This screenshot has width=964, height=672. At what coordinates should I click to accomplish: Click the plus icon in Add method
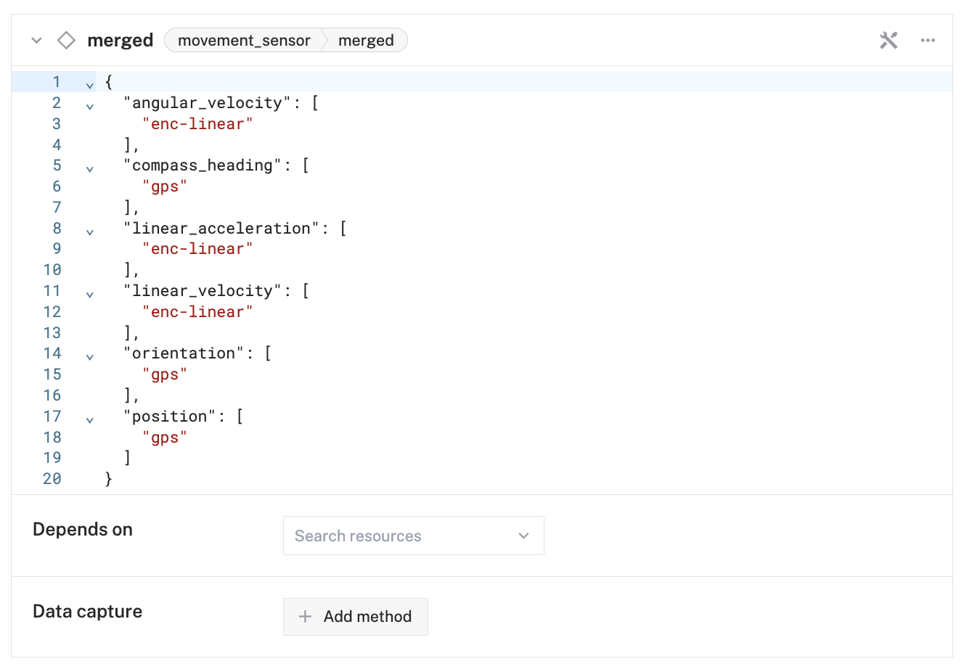click(x=305, y=616)
